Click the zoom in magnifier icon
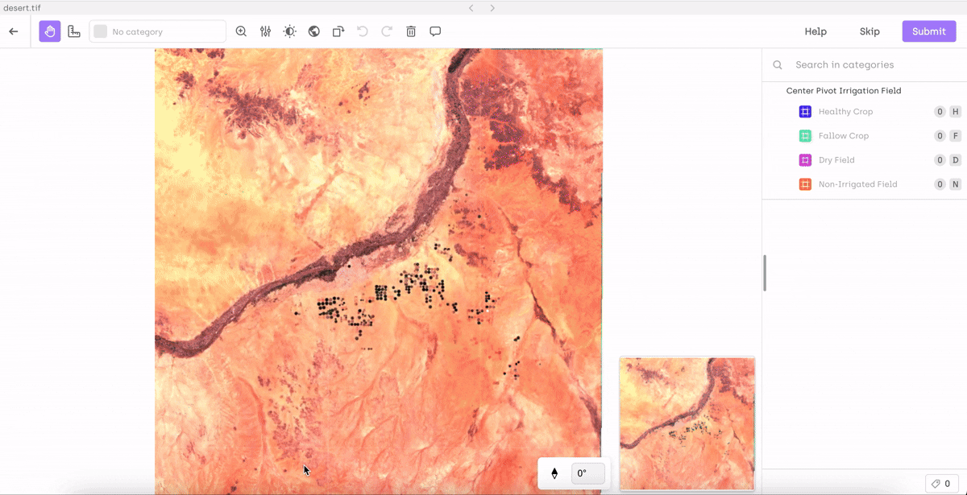Image resolution: width=967 pixels, height=495 pixels. pos(241,31)
